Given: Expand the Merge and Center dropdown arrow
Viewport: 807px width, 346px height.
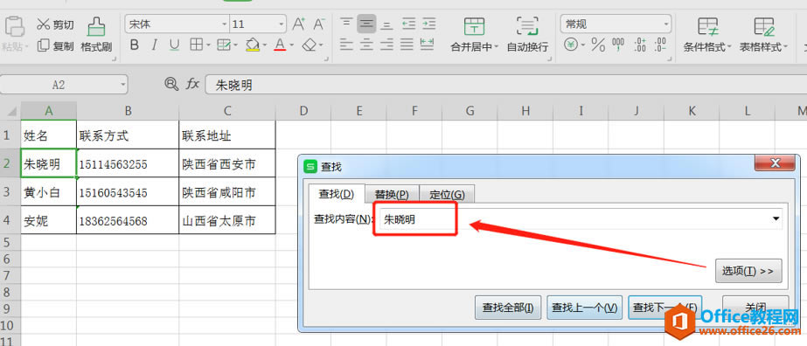Looking at the screenshot, I should tap(496, 47).
